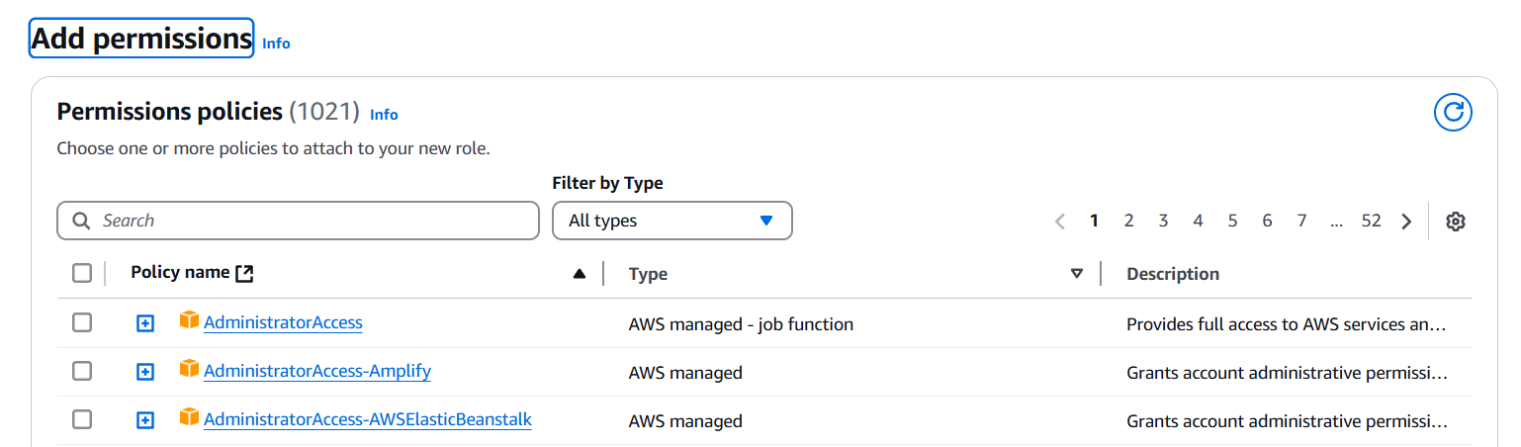Open table preferences gear icon
Viewport: 1521px width, 447px height.
click(x=1455, y=222)
